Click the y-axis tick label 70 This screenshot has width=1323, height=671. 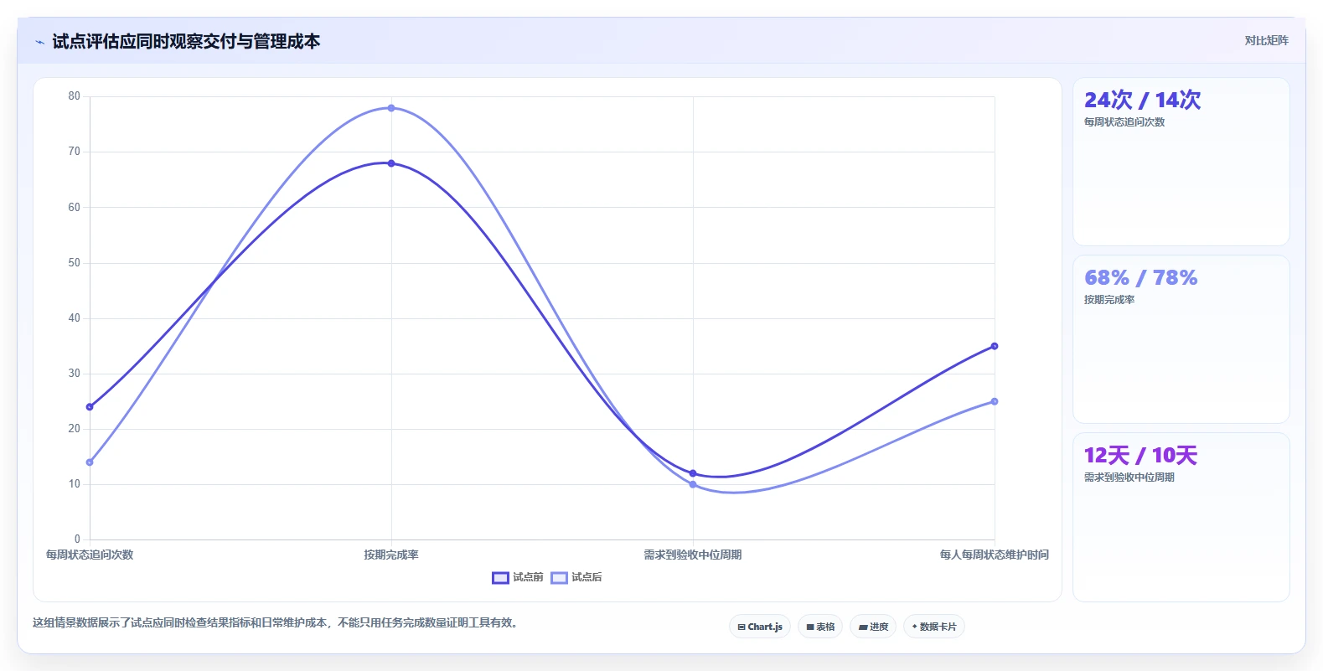(75, 152)
